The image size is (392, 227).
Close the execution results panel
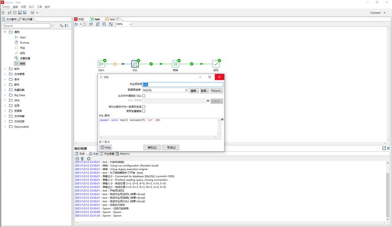click(388, 148)
